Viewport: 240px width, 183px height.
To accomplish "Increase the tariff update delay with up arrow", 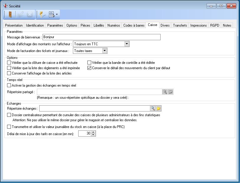I will 93,132.
